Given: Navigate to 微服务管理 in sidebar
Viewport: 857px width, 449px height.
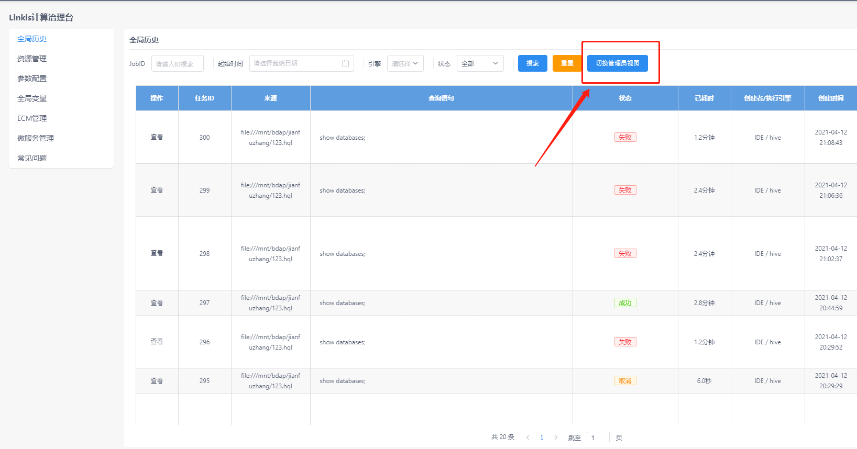Looking at the screenshot, I should pyautogui.click(x=36, y=138).
